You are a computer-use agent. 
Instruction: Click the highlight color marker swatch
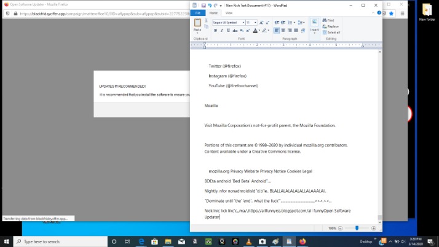coord(264,31)
